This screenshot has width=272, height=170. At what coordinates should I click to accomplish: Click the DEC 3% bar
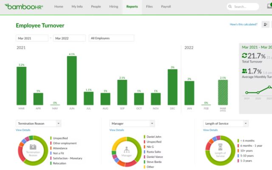[173, 87]
